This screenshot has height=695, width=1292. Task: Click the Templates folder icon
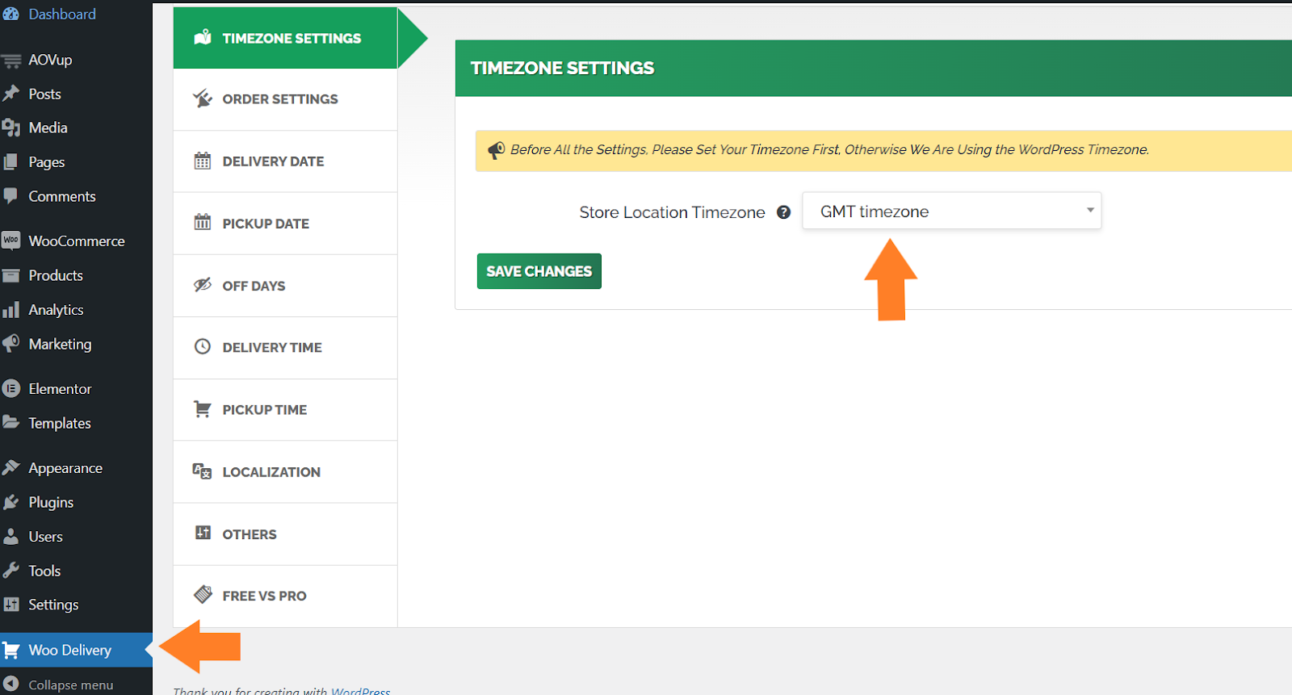pos(10,422)
